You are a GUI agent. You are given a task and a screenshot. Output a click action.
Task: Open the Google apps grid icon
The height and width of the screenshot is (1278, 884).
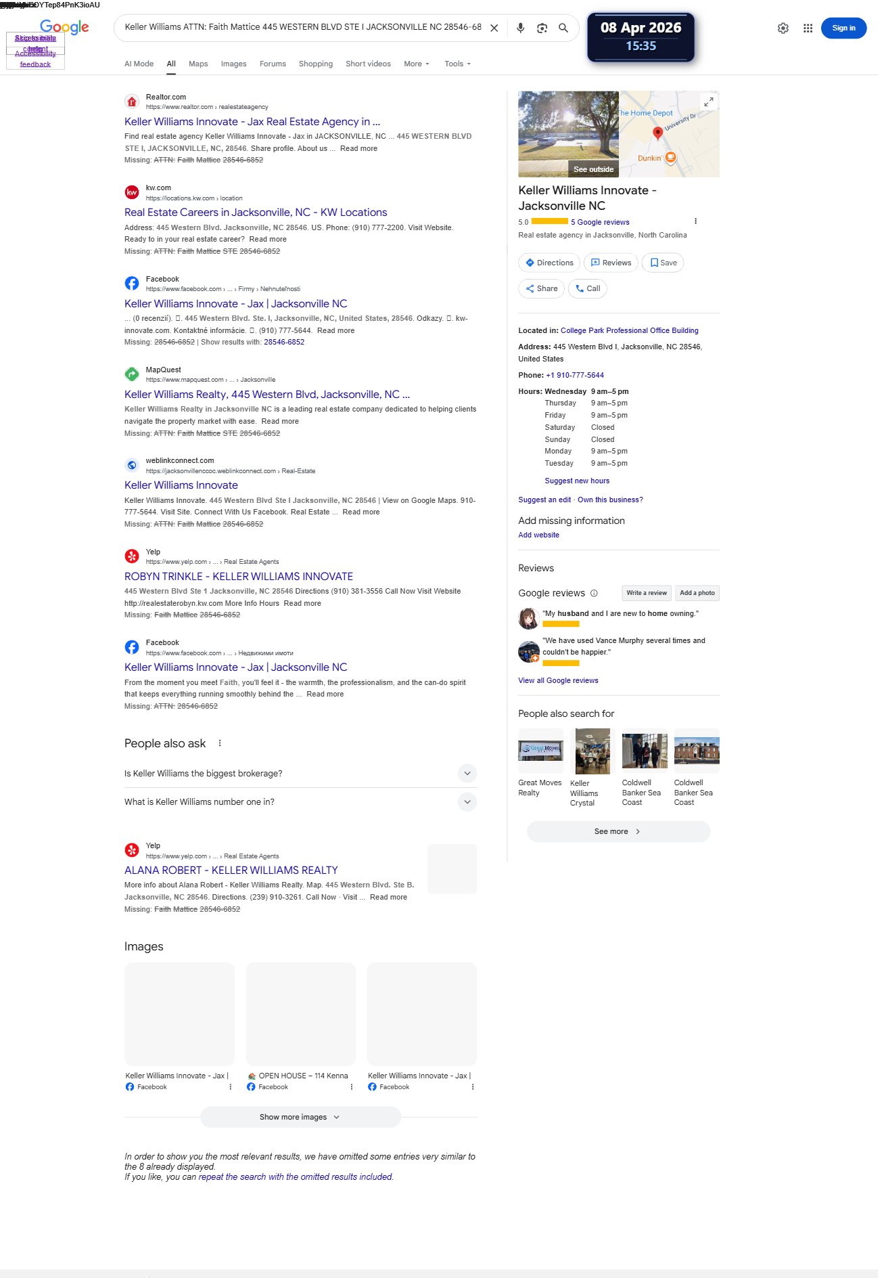808,28
